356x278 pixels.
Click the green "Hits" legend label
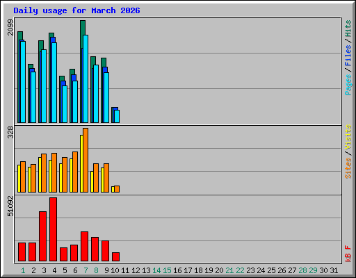tap(348, 28)
